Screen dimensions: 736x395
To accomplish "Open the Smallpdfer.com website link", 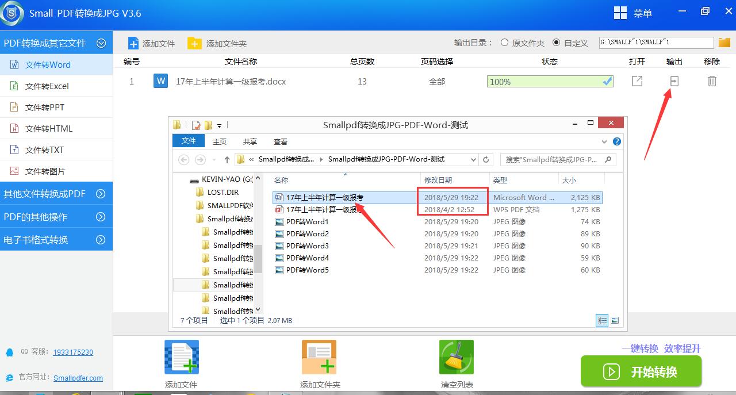I will [x=78, y=378].
